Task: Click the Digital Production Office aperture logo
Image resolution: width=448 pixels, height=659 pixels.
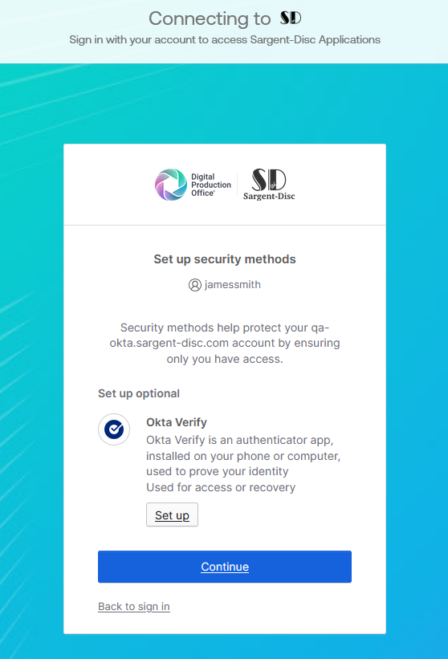Action: (171, 185)
